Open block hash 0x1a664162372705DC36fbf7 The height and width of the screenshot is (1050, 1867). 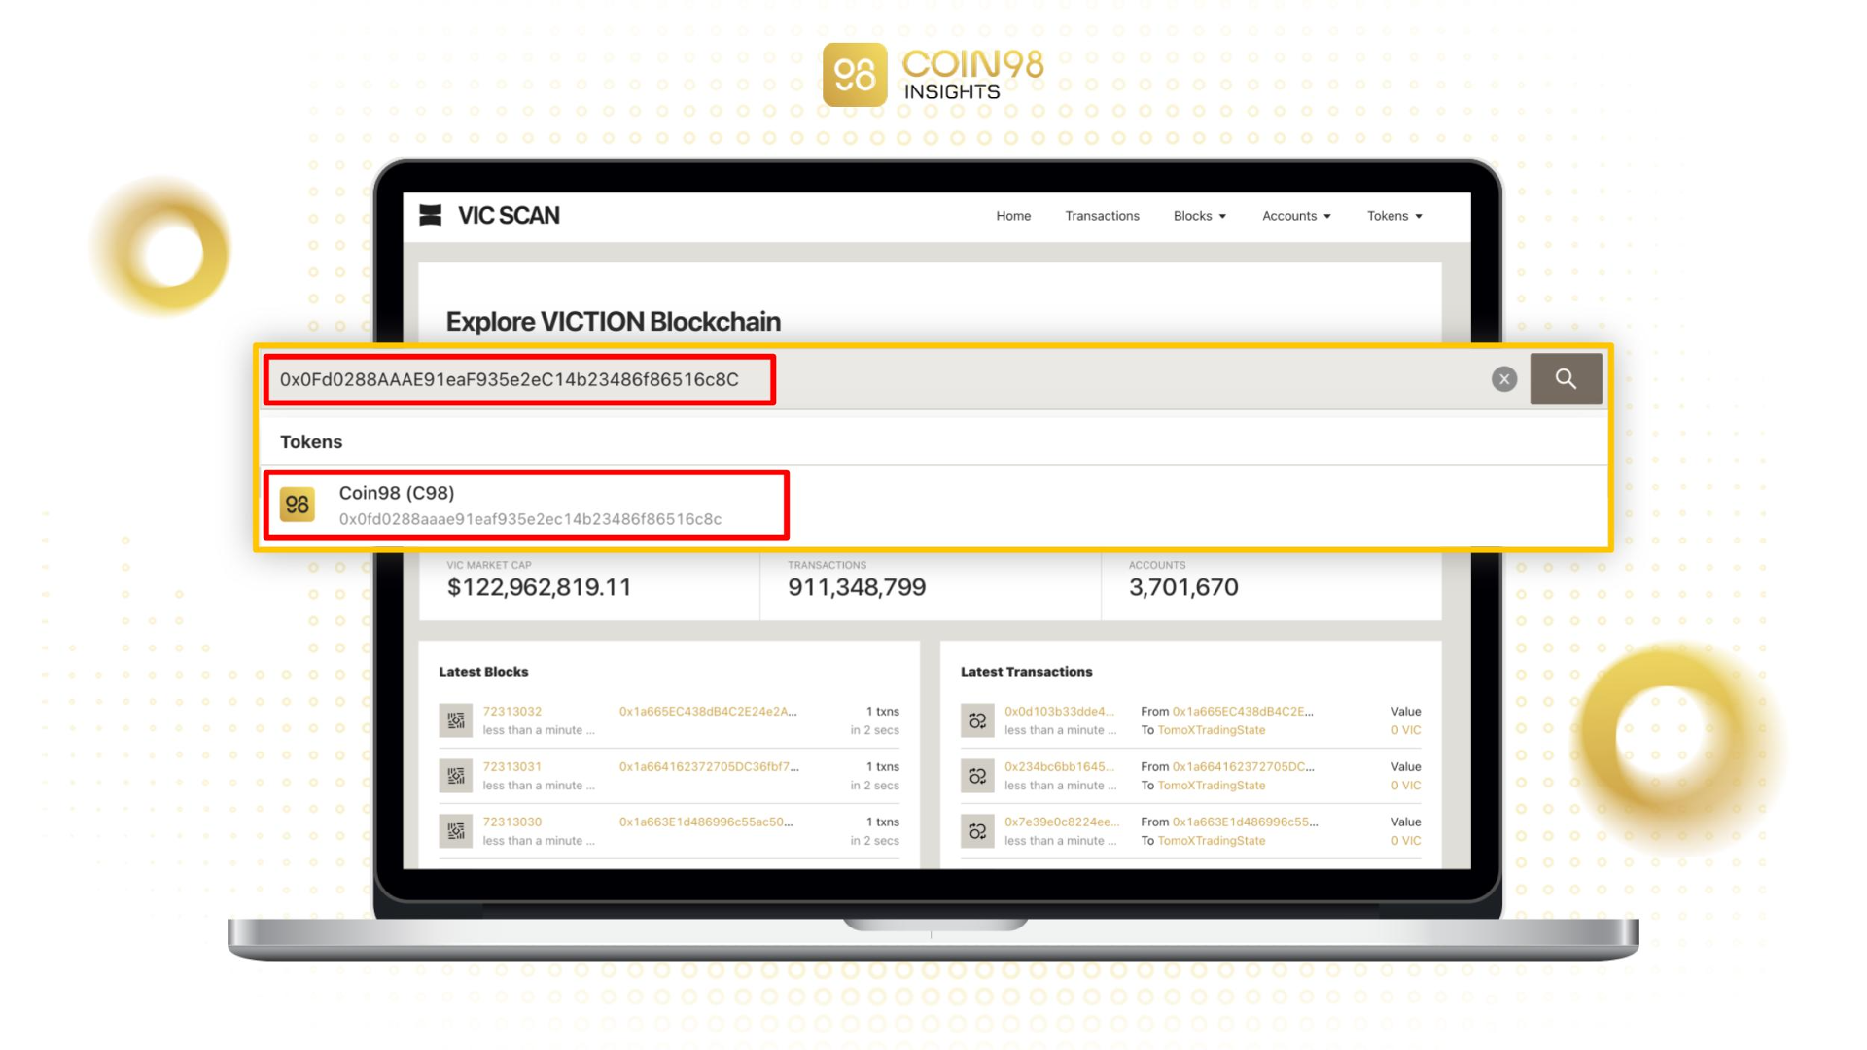click(709, 767)
